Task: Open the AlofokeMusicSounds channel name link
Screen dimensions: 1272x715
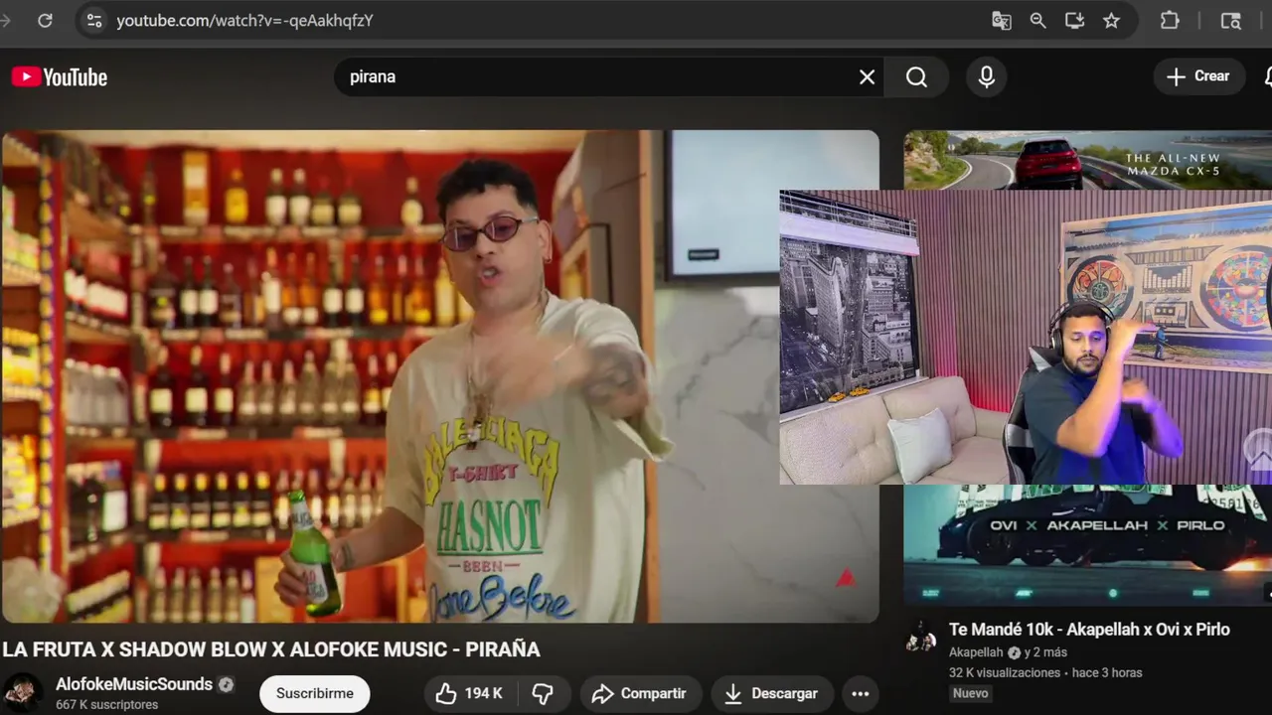Action: 134,684
